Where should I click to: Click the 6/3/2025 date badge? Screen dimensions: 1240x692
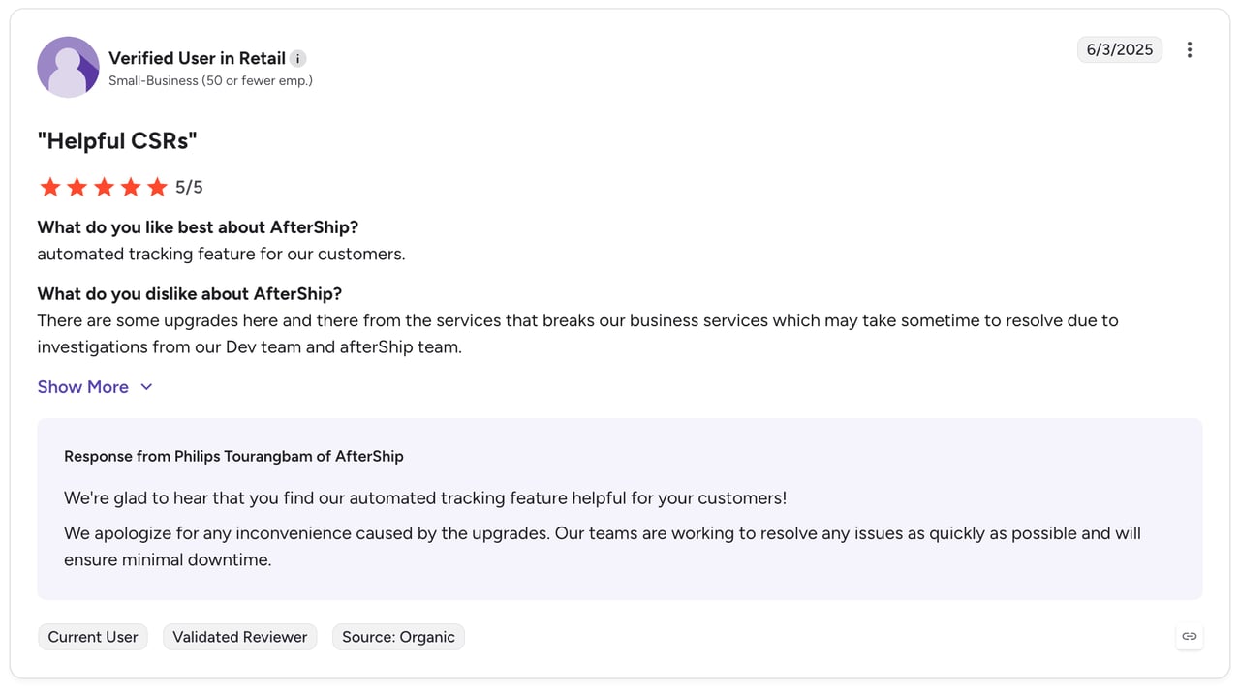(1120, 49)
